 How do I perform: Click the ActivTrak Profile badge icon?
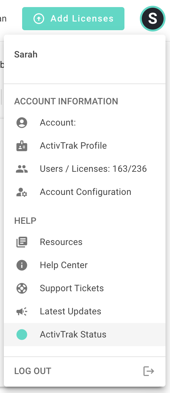click(22, 146)
